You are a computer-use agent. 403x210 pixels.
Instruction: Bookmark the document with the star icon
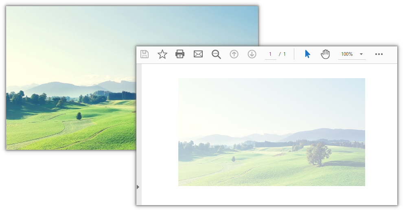(162, 54)
